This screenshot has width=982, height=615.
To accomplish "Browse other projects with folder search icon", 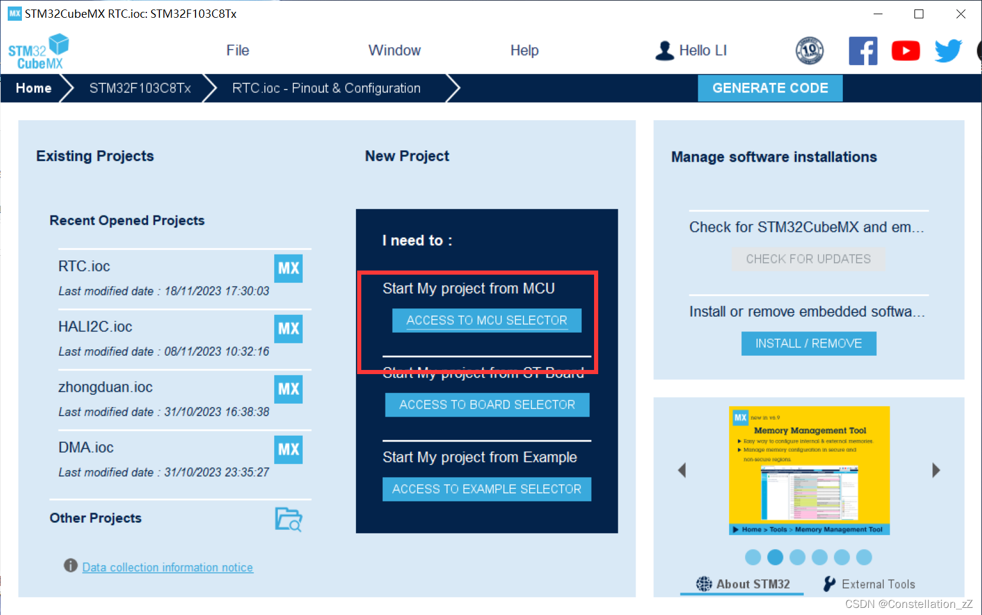I will tap(288, 519).
